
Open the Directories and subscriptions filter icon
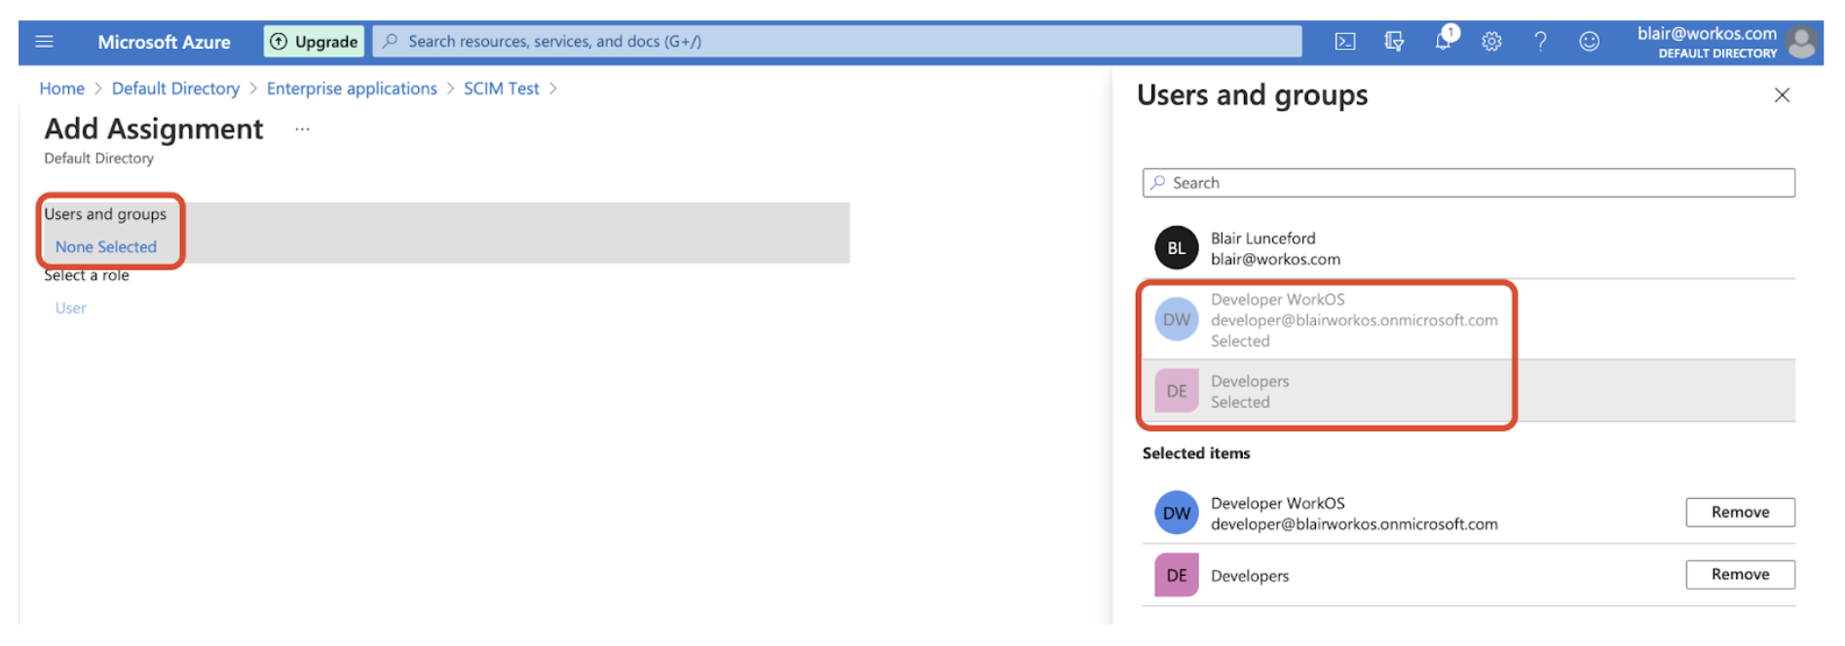[x=1394, y=42]
